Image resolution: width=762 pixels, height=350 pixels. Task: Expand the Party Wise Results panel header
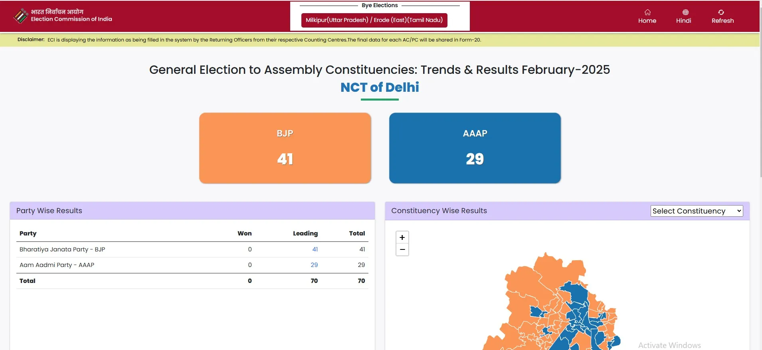coord(49,211)
